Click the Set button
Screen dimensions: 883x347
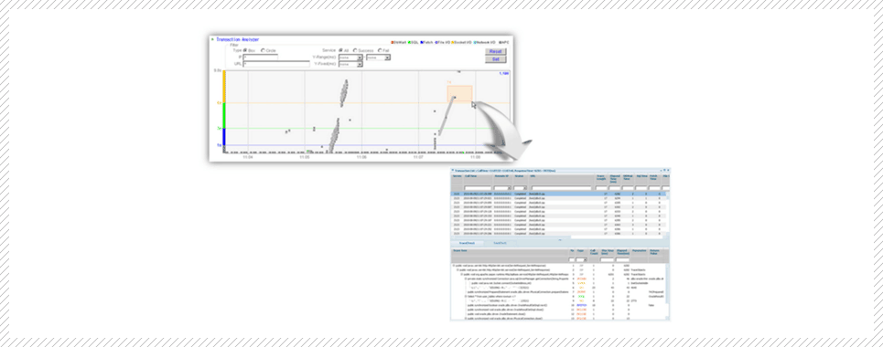pos(496,59)
